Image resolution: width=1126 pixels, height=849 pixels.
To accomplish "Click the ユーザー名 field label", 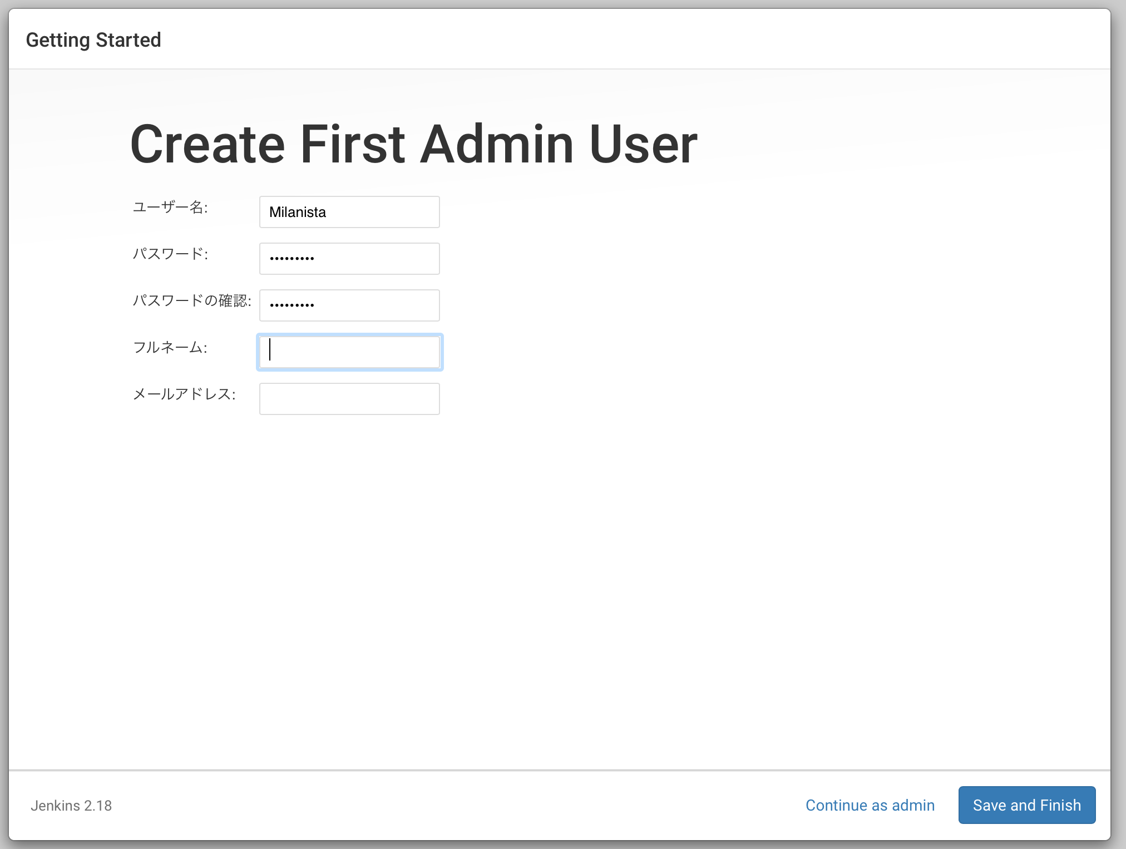I will coord(170,208).
